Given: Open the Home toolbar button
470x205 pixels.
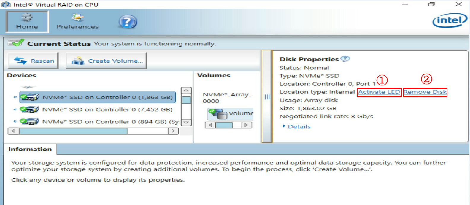Looking at the screenshot, I should click(x=27, y=22).
